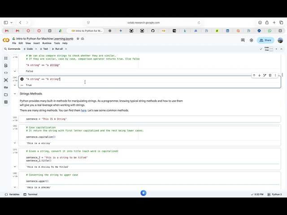Open the variable inspector sidebar icon
The height and width of the screenshot is (215, 287).
click(6, 80)
